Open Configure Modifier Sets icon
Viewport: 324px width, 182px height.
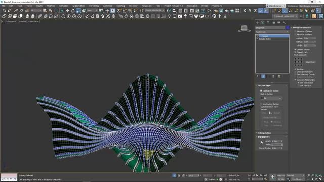pos(279,76)
